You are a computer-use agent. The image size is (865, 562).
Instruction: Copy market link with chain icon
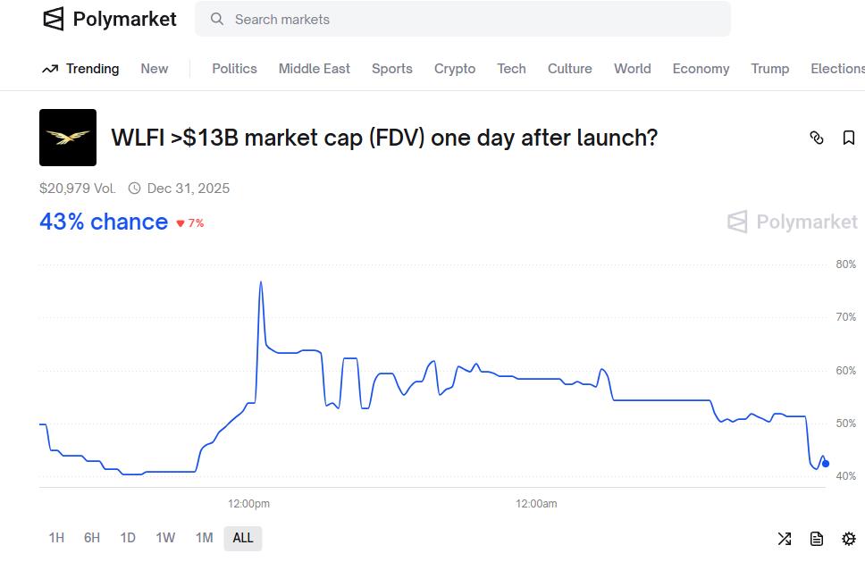[x=817, y=138]
